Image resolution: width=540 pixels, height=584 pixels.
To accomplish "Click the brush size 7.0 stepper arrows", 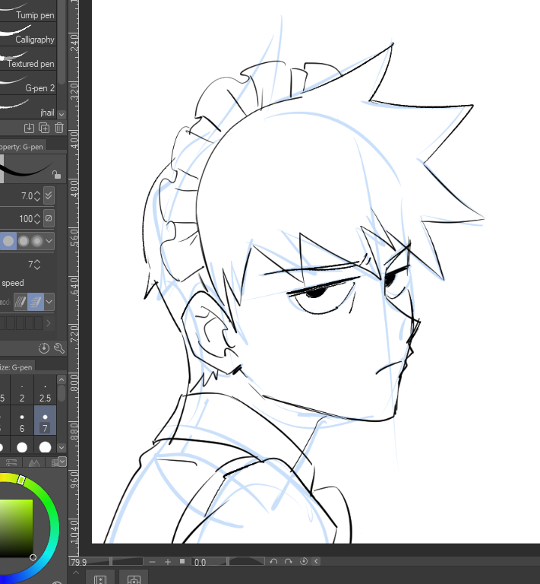I will 37,196.
